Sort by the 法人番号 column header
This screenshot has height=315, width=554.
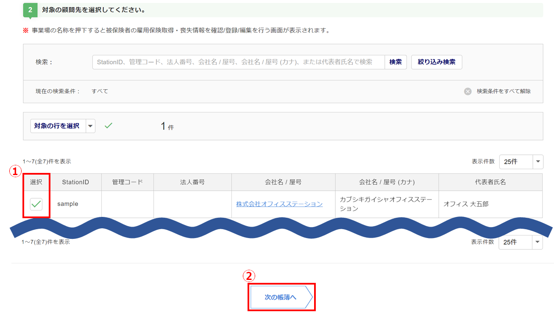(x=192, y=182)
